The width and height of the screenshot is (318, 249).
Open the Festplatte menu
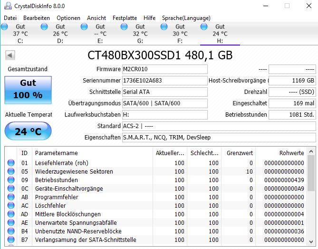click(x=125, y=18)
